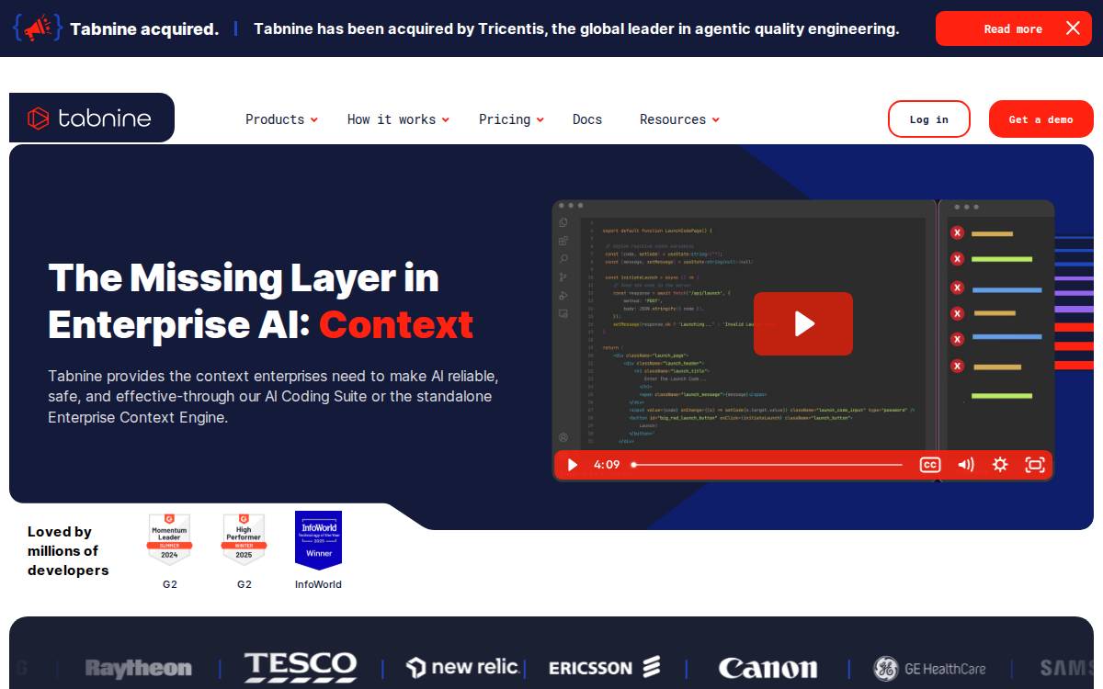
Task: Click the 'Tabnine acquired.' banner heading
Action: pyautogui.click(x=144, y=29)
